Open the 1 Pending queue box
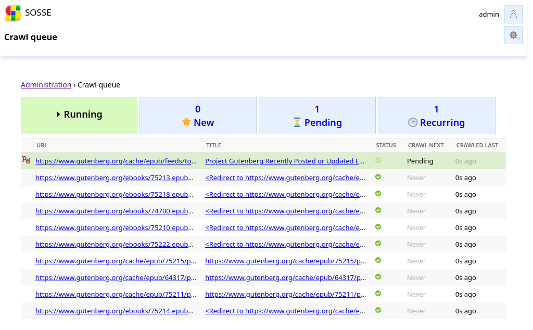The image size is (533, 330). 317,116
